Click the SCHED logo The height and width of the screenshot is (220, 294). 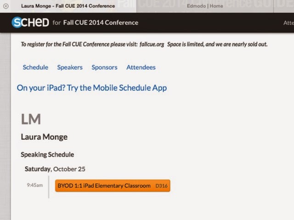coord(30,22)
